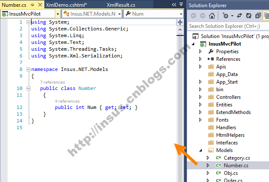Image resolution: width=269 pixels, height=182 pixels.
Task: Expand the Obj.cs node
Action: pos(208,173)
